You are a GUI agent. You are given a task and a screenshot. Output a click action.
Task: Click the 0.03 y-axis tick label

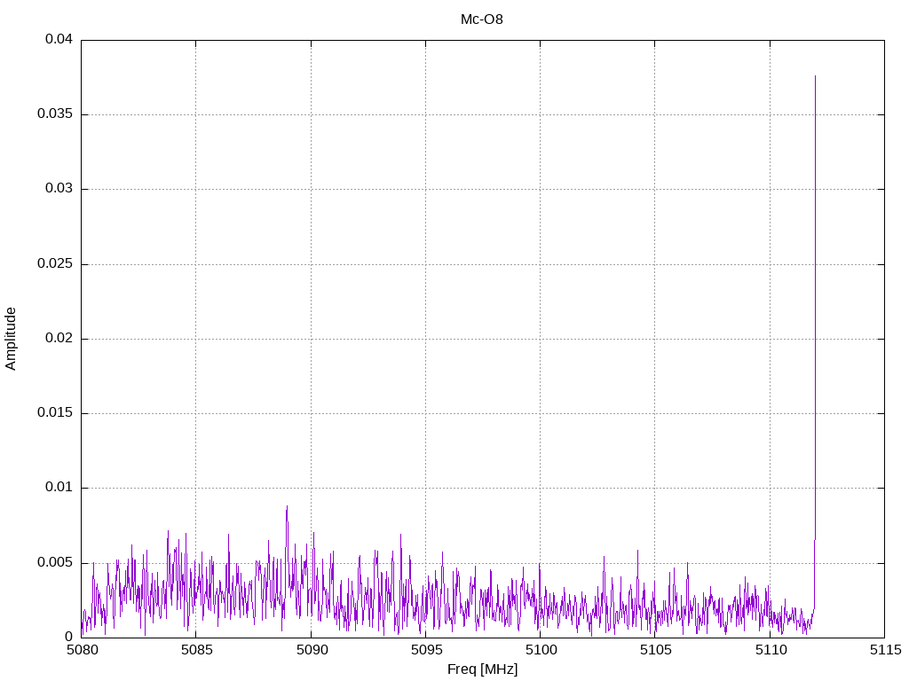click(x=59, y=189)
